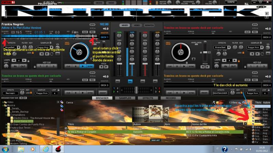This screenshot has height=153, width=273.
Task: Click the Deck 2 jog wheel
Action: (x=181, y=52)
